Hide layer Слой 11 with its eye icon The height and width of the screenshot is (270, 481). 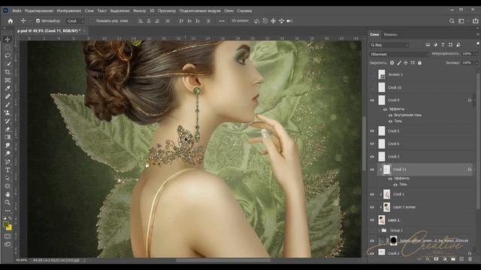pos(372,169)
